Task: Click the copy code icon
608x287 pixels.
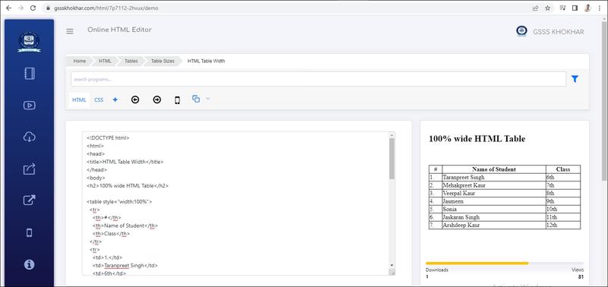Action: (196, 99)
